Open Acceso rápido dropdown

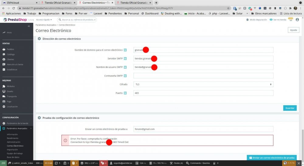pyautogui.click(x=44, y=20)
